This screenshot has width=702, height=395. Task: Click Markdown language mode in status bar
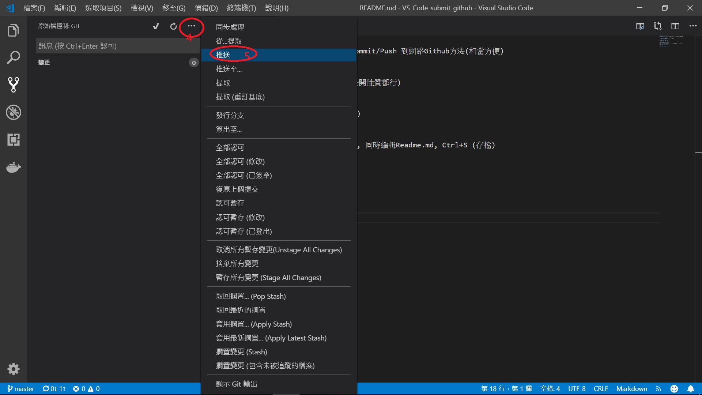click(x=631, y=388)
